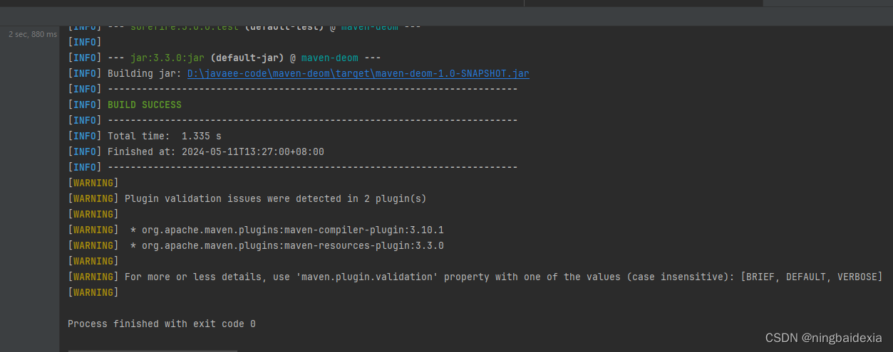Click the BUILD SUCCESS message
The width and height of the screenshot is (893, 352).
coord(145,105)
